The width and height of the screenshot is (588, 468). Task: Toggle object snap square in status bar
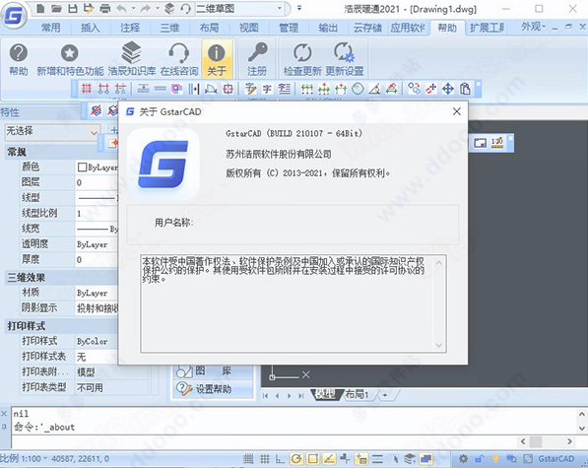[313, 458]
